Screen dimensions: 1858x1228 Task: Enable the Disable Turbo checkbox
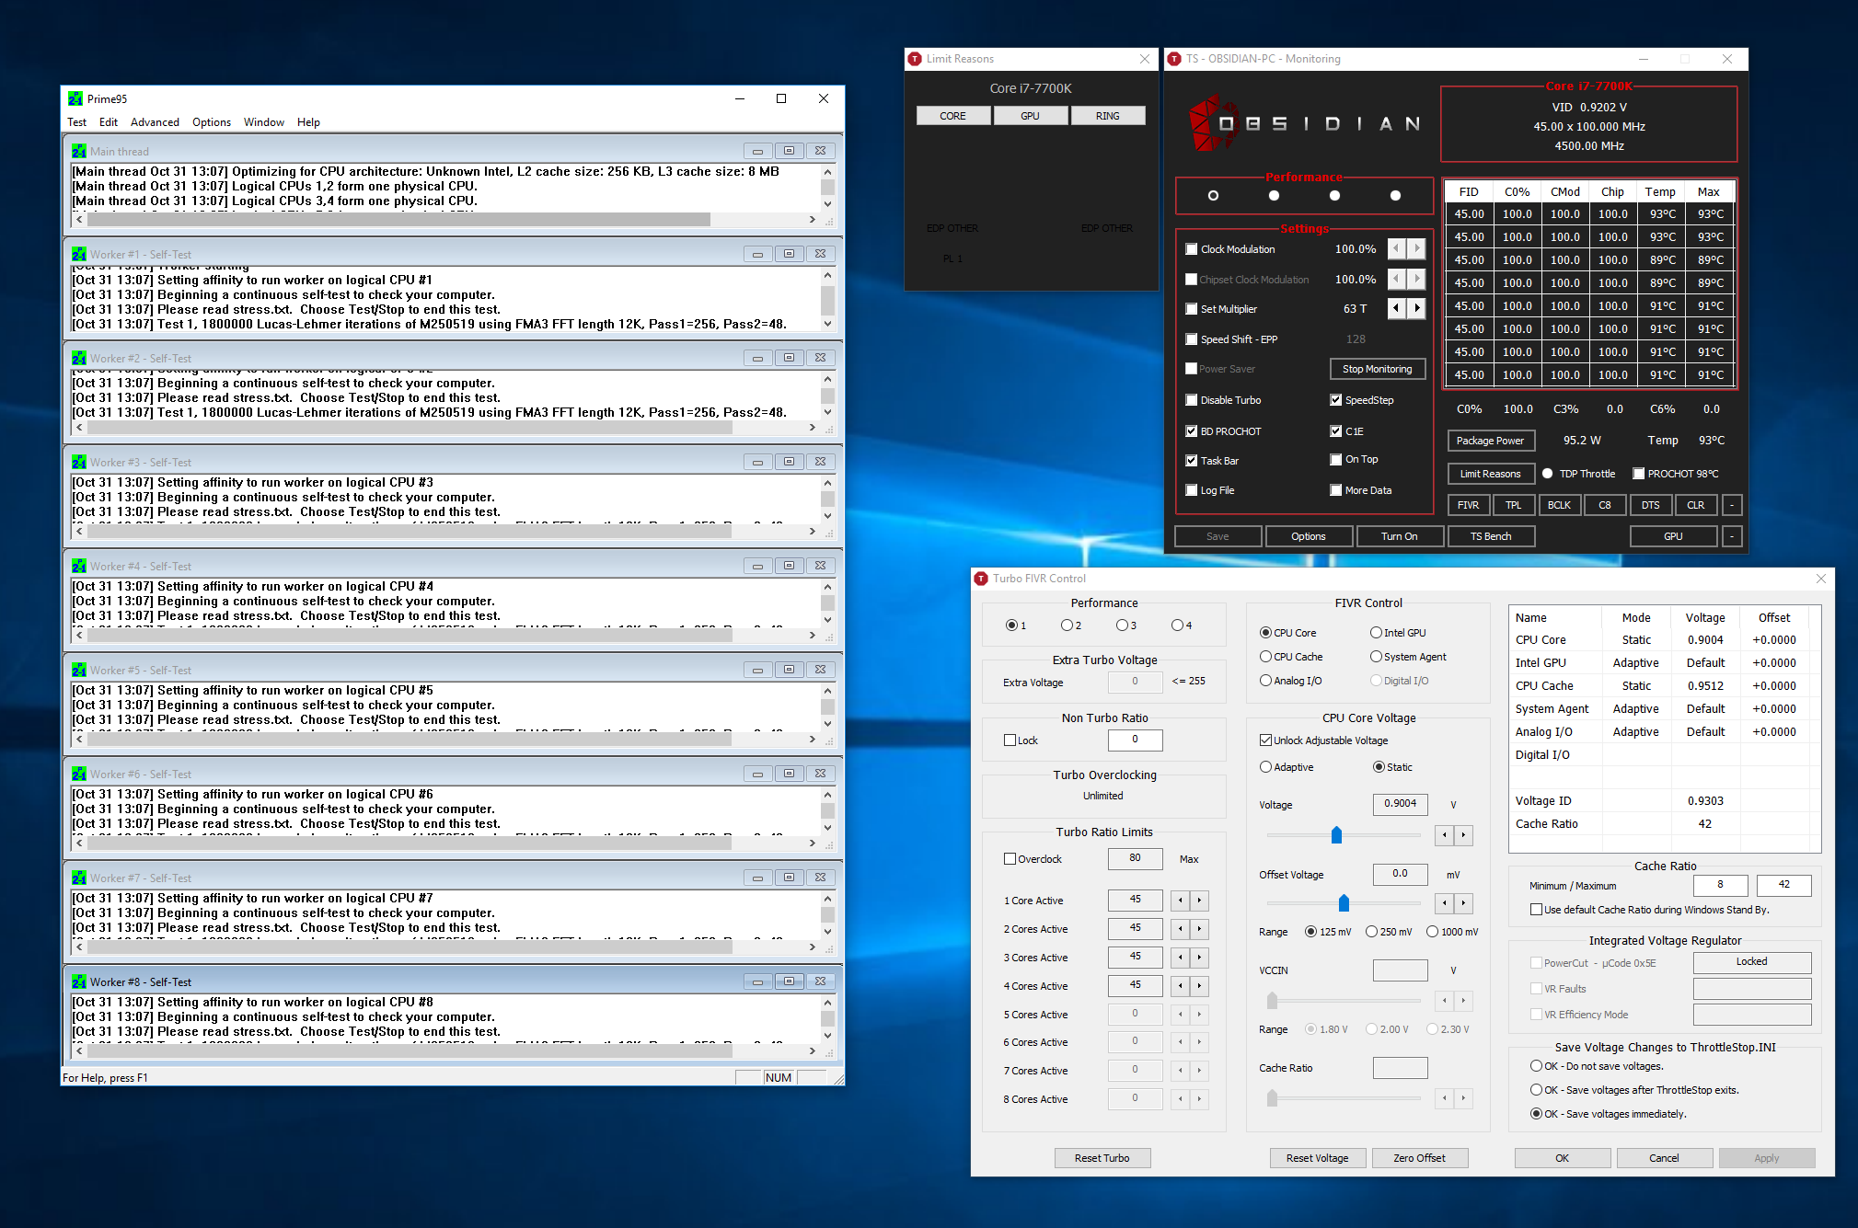(1192, 400)
